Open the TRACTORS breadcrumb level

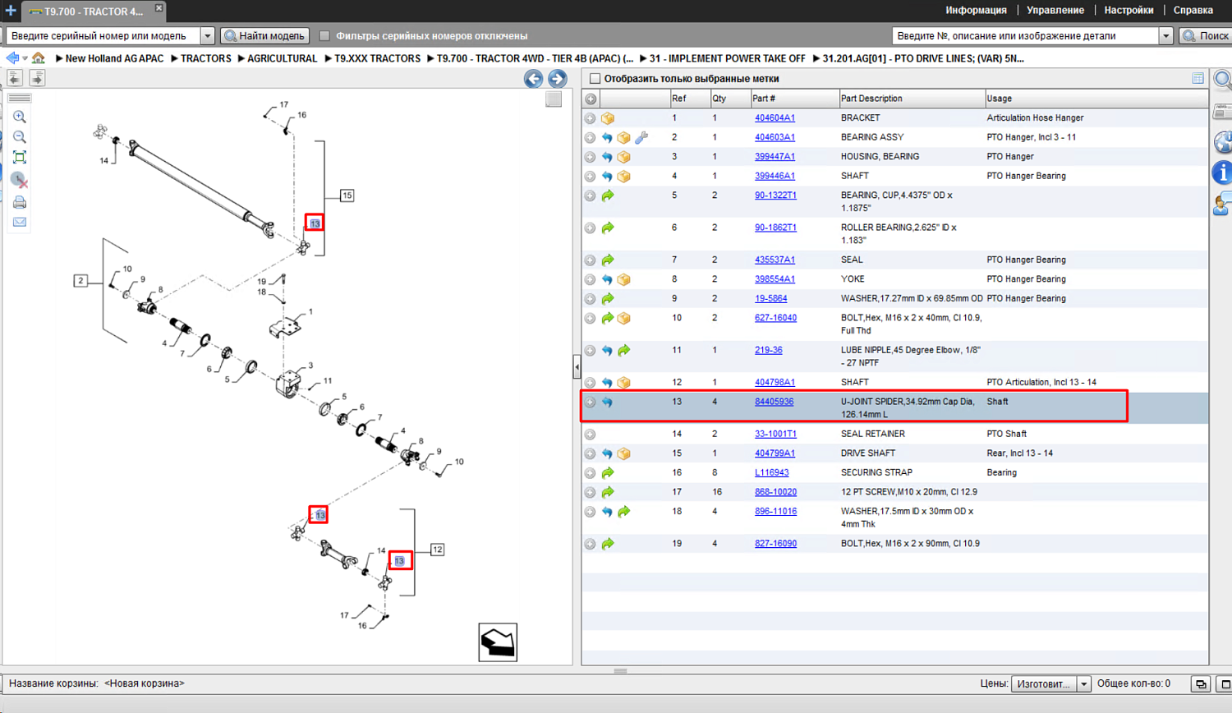206,58
